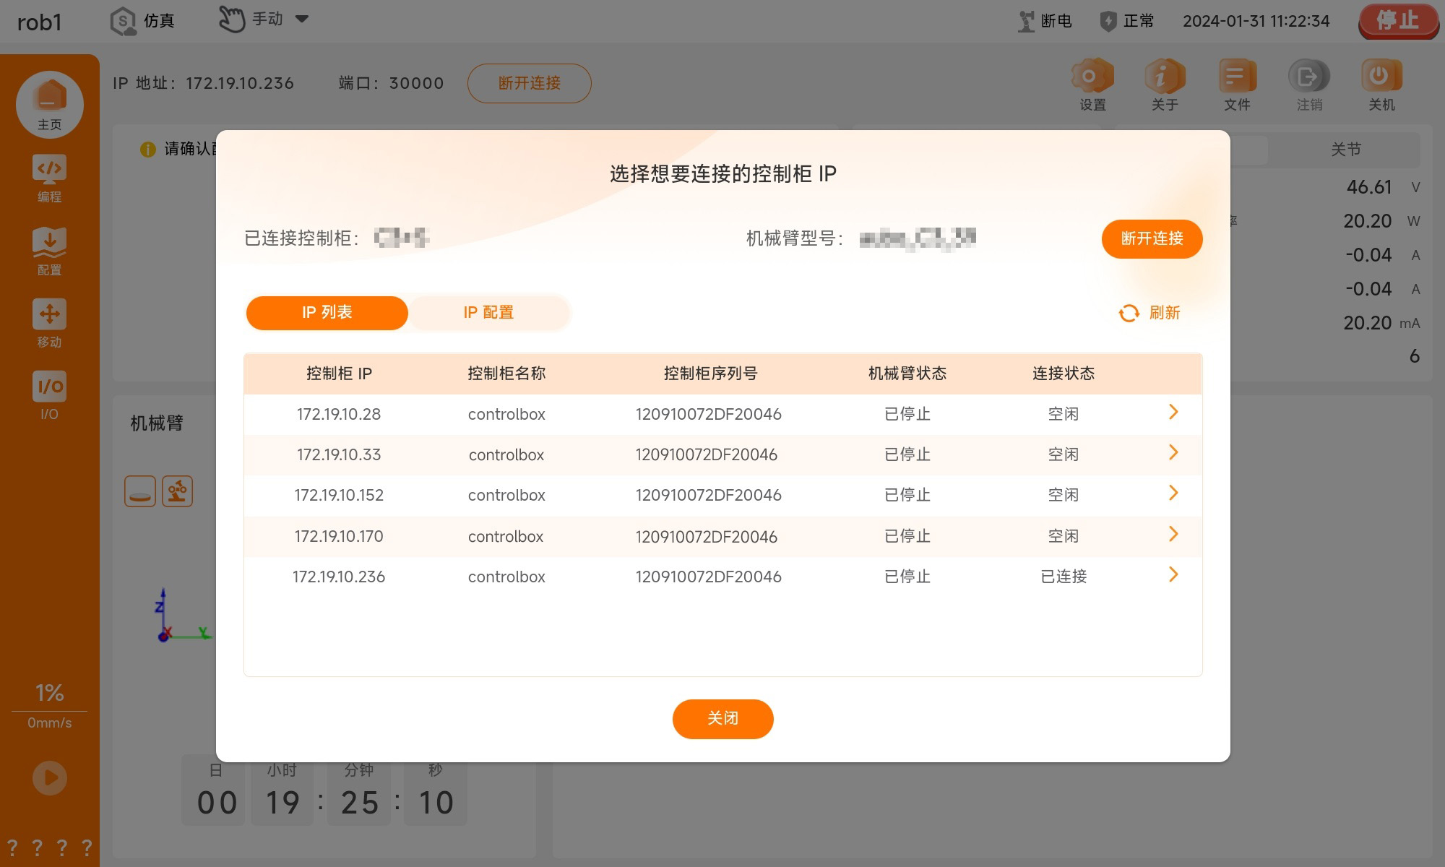The height and width of the screenshot is (867, 1445).
Task: Click the date time 2024-01-31 11:22:34
Action: [1256, 21]
